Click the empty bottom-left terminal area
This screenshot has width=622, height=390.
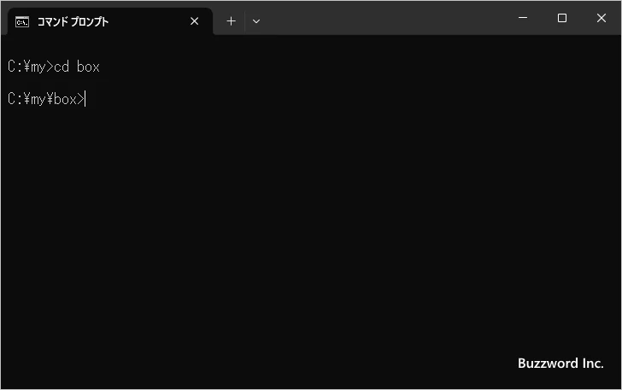pos(51,358)
